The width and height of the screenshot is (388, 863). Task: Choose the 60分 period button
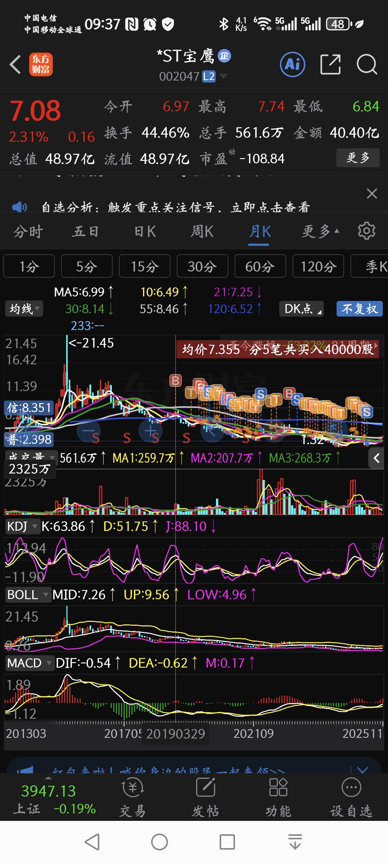click(260, 266)
